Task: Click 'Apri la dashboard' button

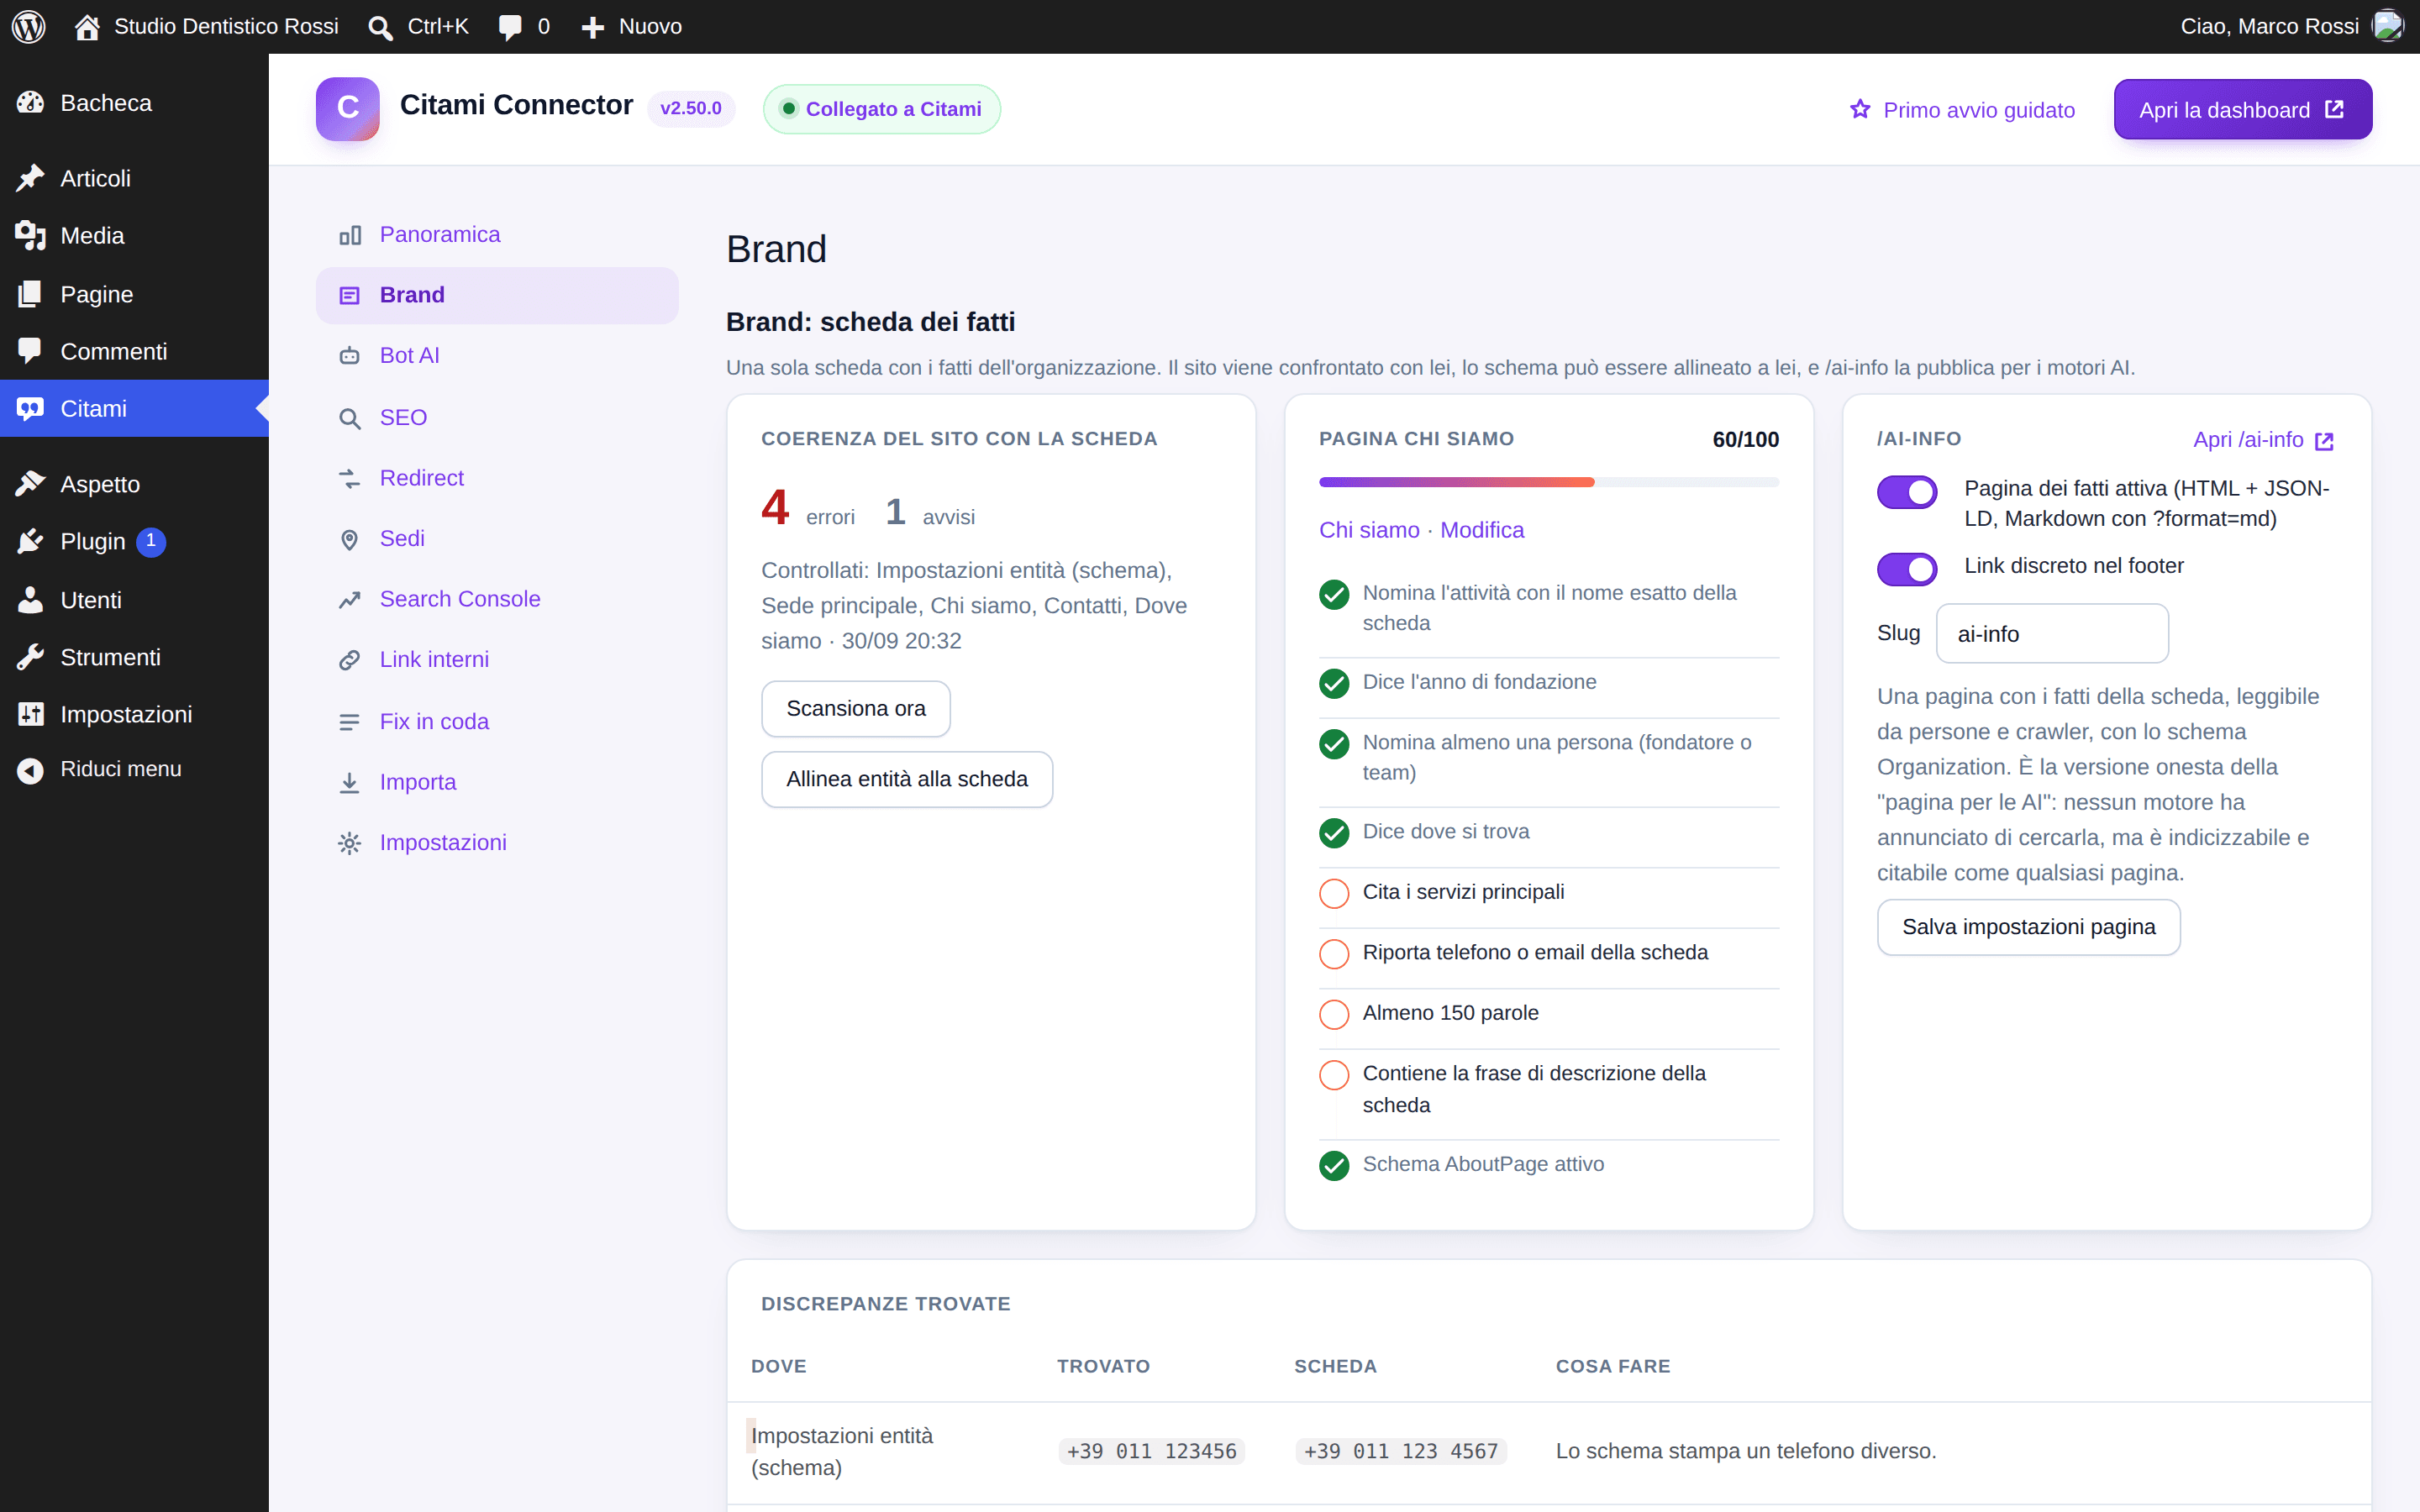Action: tap(2242, 110)
